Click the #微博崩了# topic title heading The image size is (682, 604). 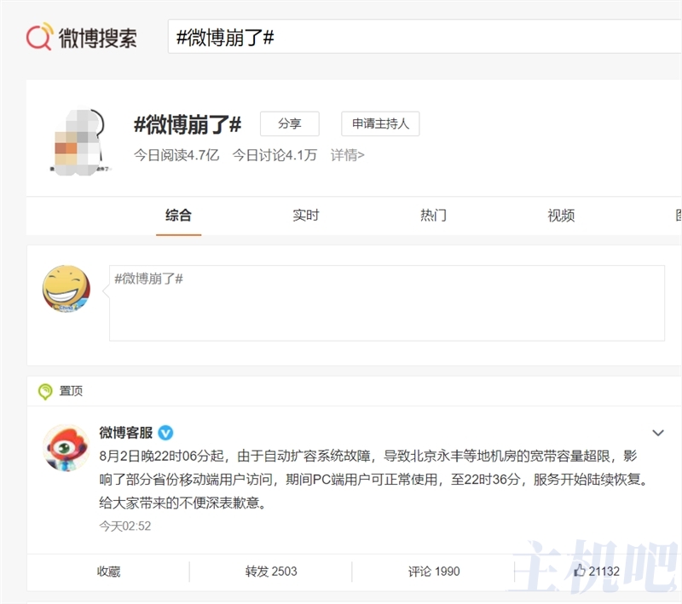click(188, 124)
